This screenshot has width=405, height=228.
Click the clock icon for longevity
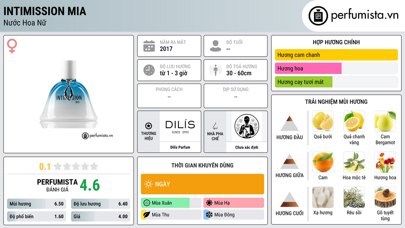(149, 70)
